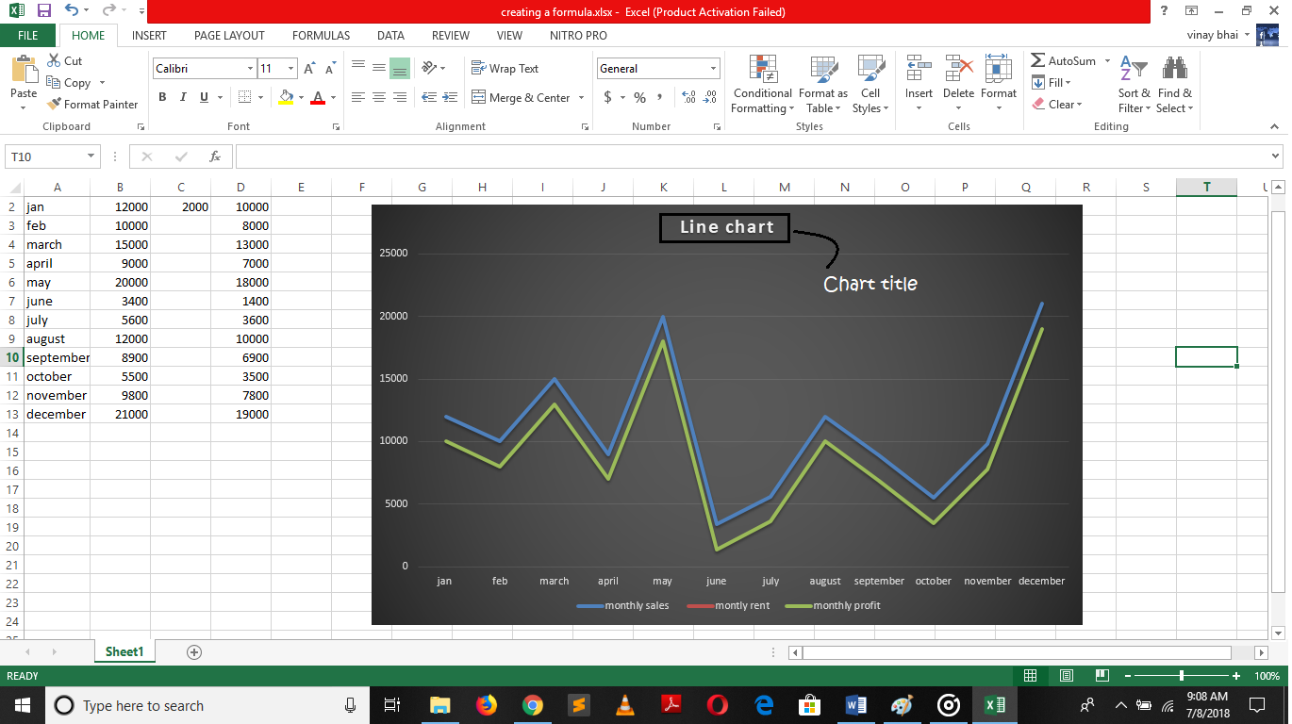Click the Percent Style icon

coord(639,97)
